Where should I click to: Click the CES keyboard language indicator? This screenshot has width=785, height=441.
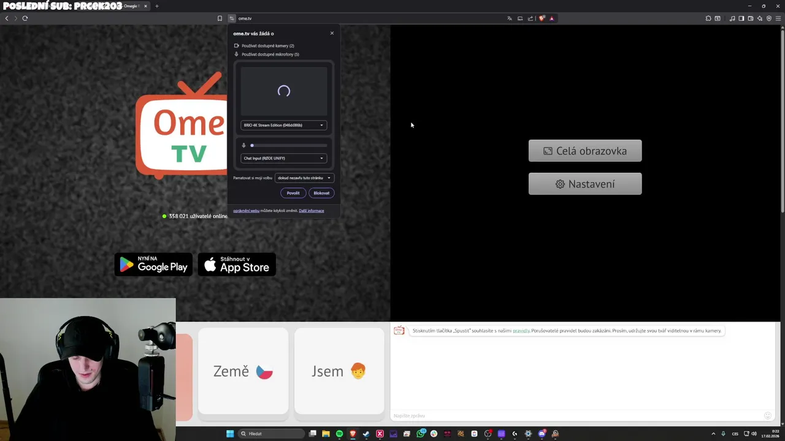[x=735, y=434]
